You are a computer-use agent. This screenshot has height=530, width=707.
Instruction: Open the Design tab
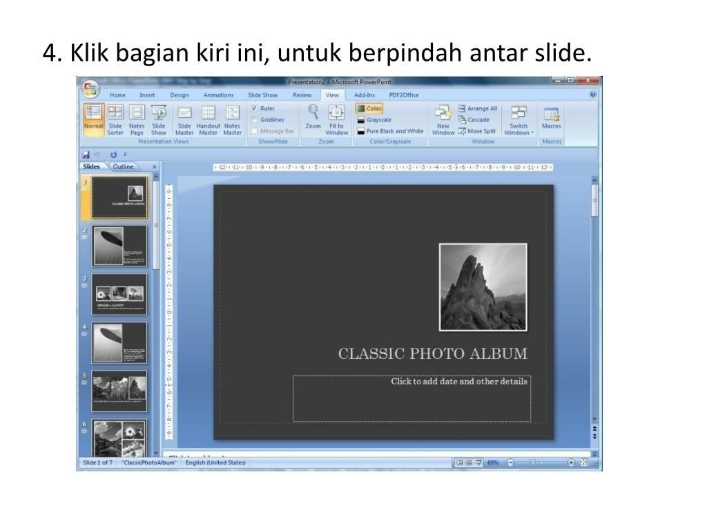click(180, 95)
